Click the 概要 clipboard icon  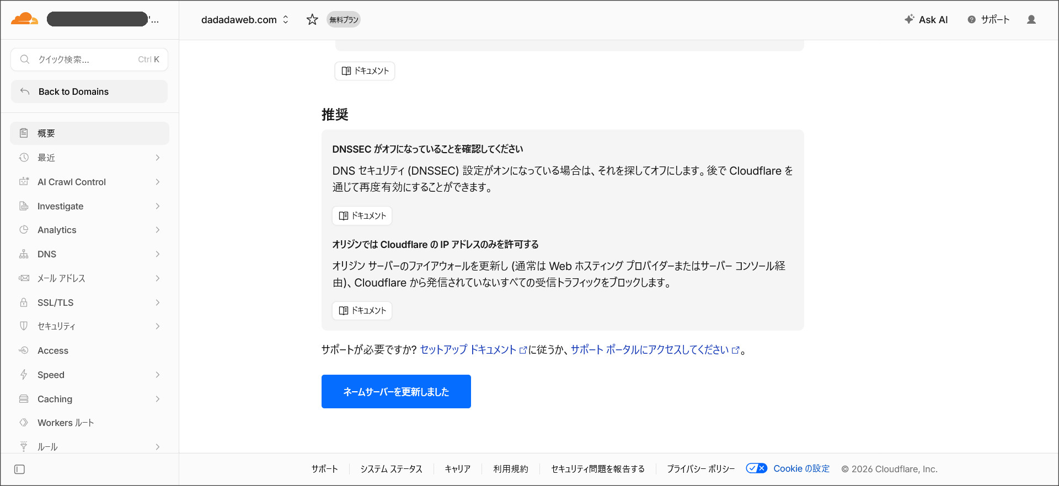(x=24, y=133)
